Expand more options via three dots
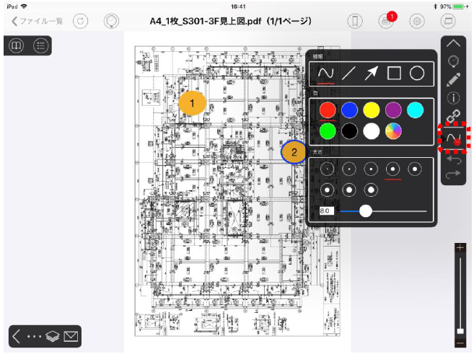Viewport: 474px width, 354px height. (x=35, y=336)
